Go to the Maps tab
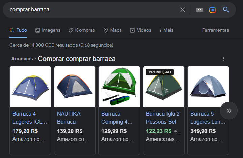 [x=113, y=30]
